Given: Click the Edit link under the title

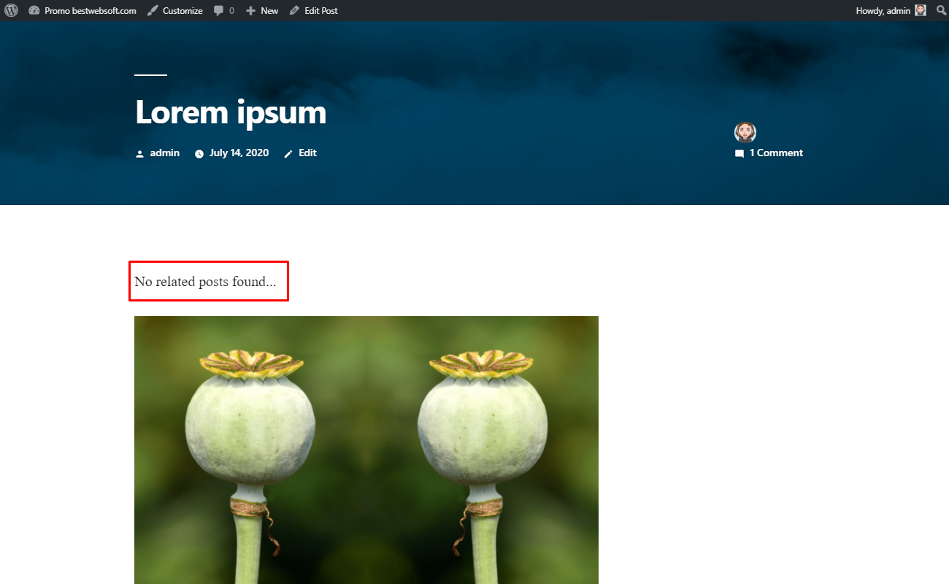Looking at the screenshot, I should point(307,153).
